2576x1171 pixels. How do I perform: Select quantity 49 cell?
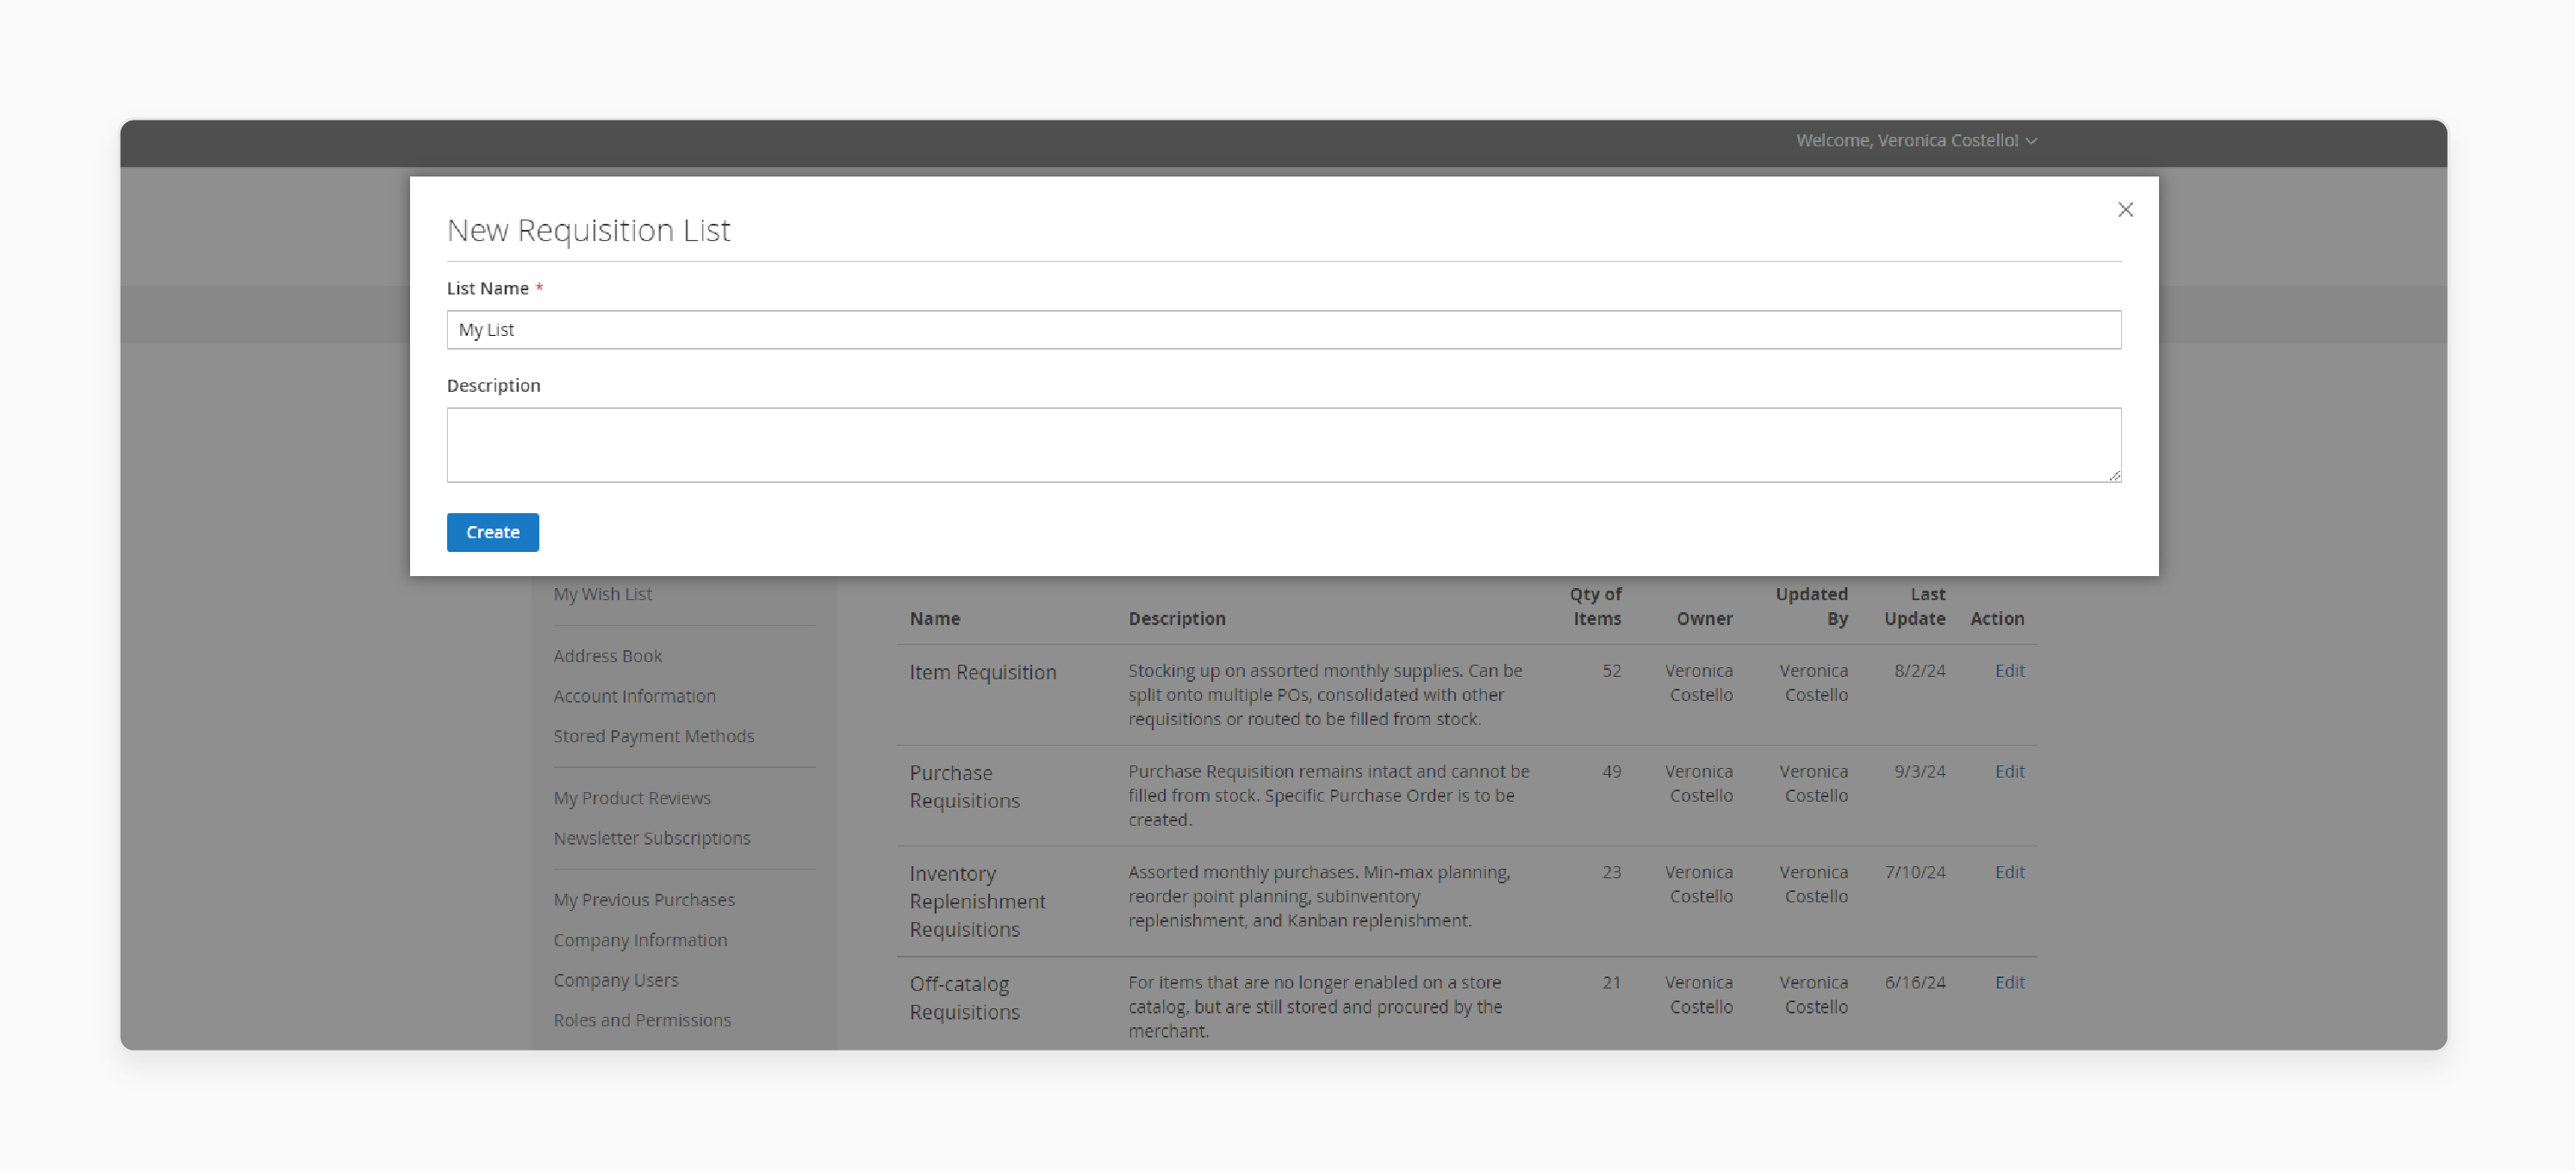coord(1611,771)
